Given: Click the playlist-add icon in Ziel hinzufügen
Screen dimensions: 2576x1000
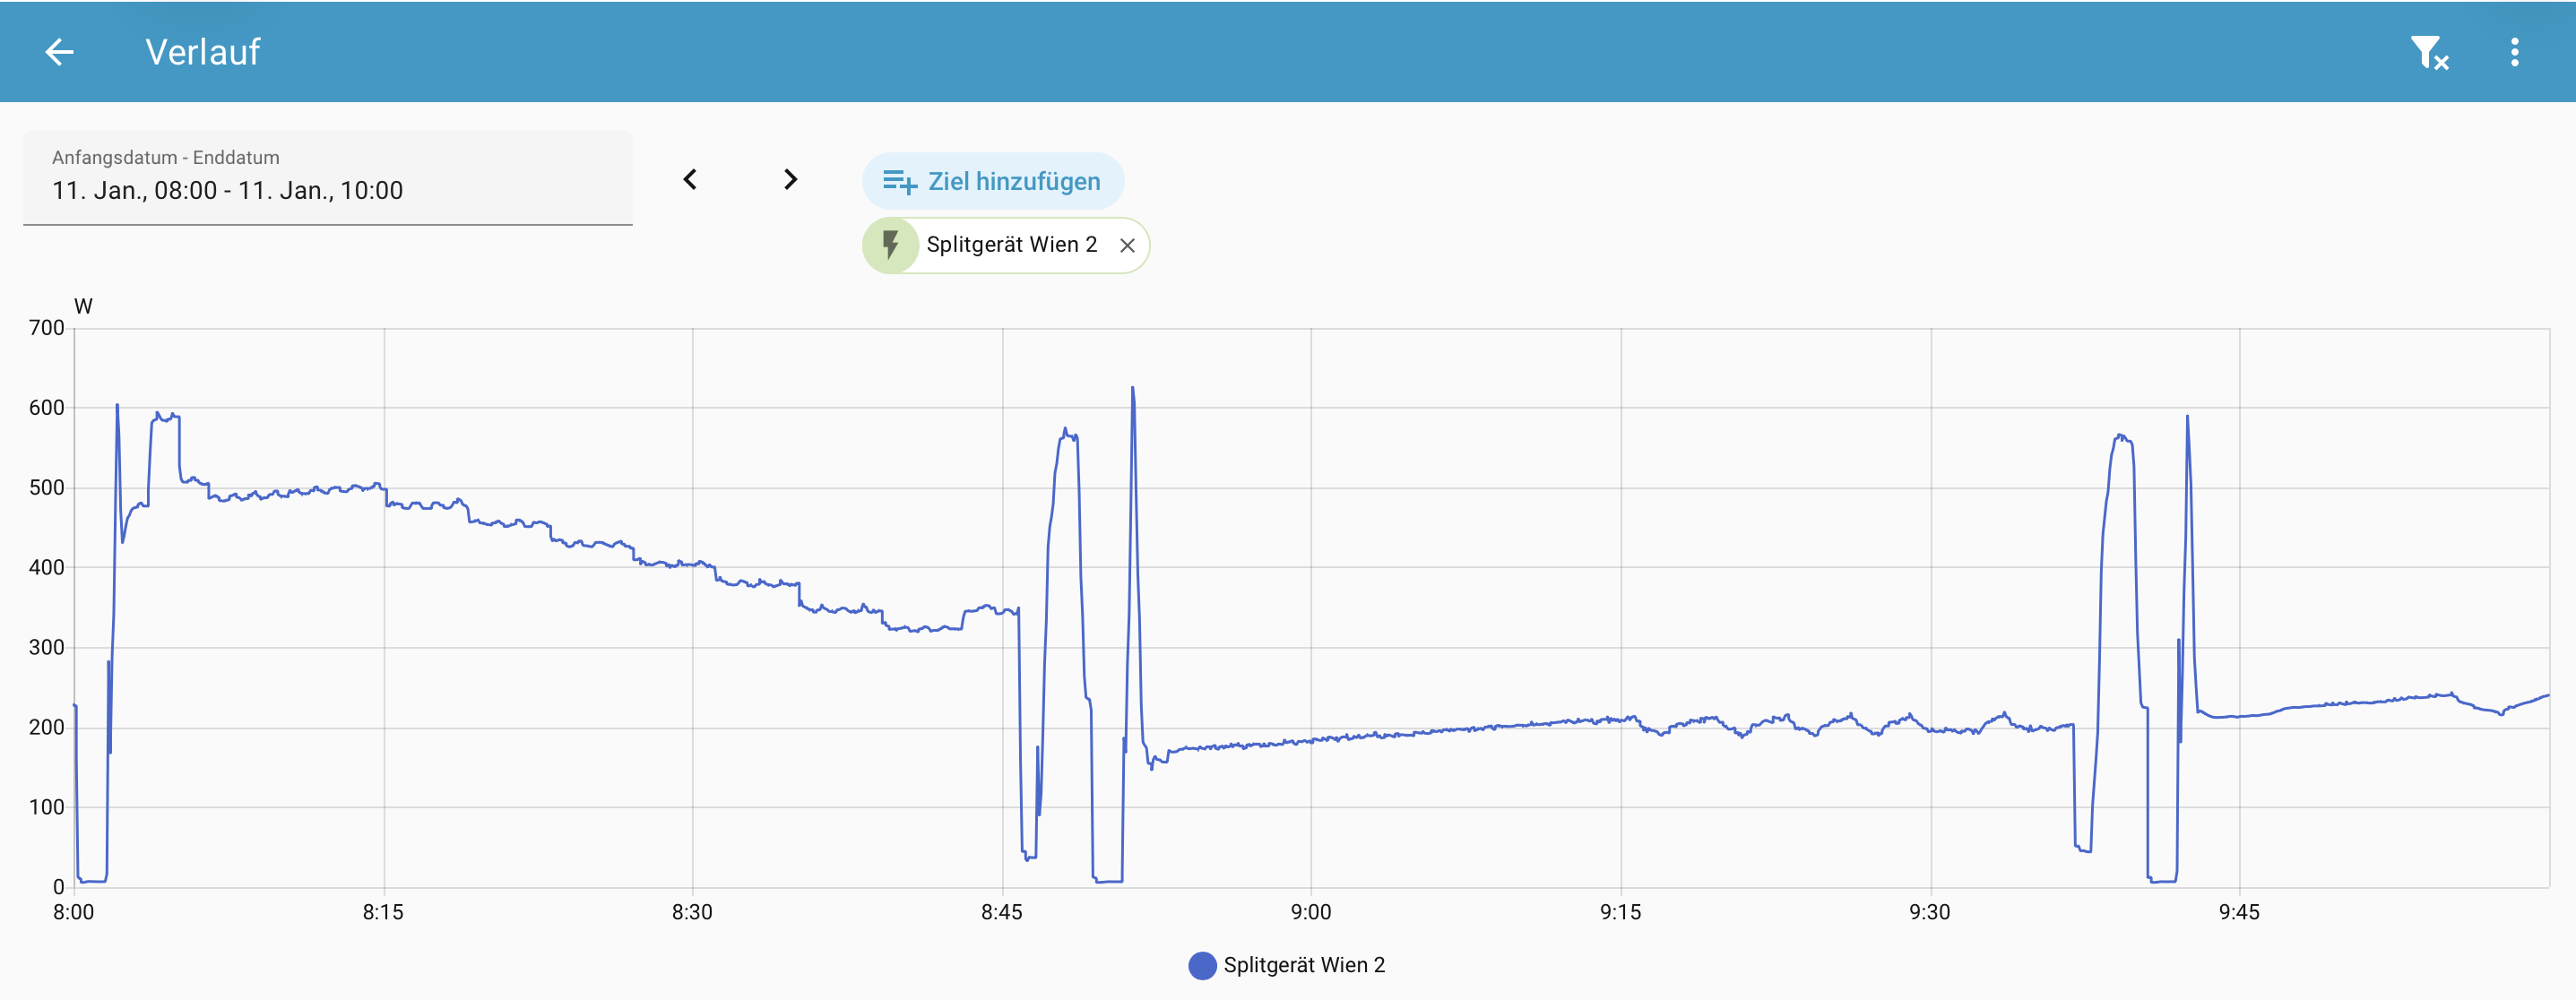Looking at the screenshot, I should point(899,182).
